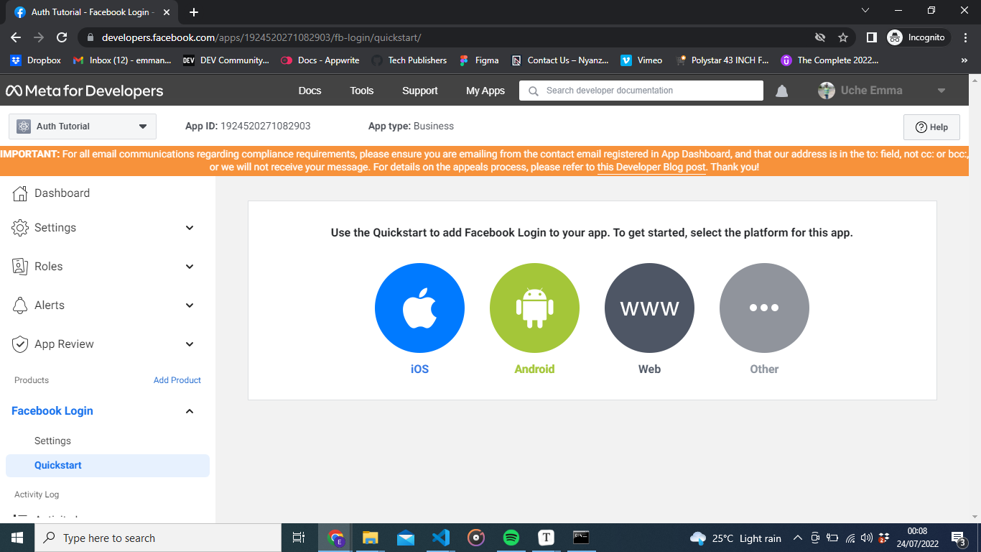Open the Docs - Appwrite bookmark
The width and height of the screenshot is (981, 552).
pos(320,60)
